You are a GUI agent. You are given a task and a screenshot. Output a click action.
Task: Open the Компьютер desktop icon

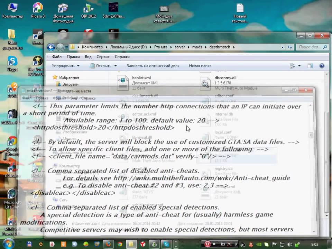point(12,11)
